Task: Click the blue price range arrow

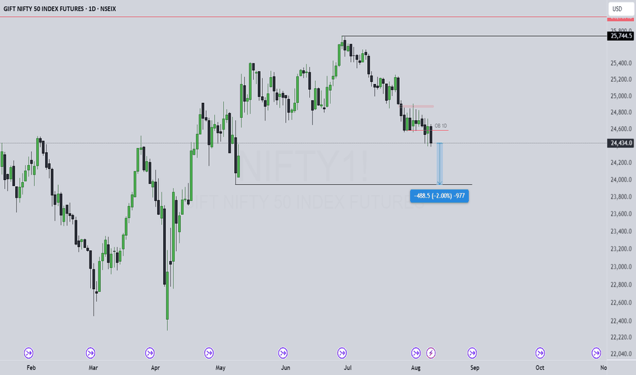Action: pos(439,164)
